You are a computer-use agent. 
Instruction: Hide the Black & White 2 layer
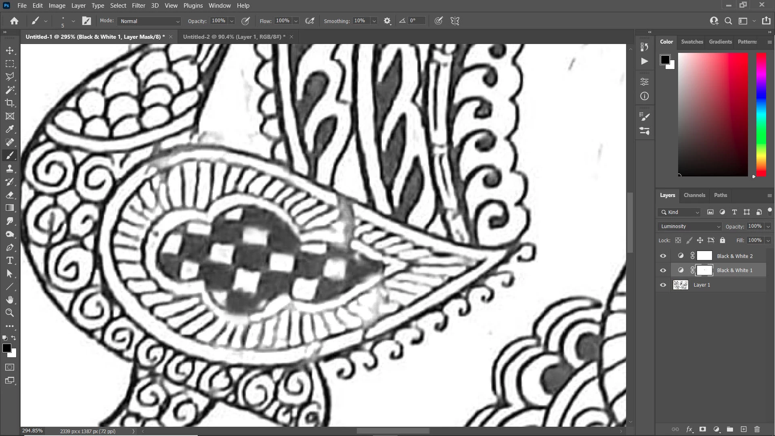click(x=663, y=256)
